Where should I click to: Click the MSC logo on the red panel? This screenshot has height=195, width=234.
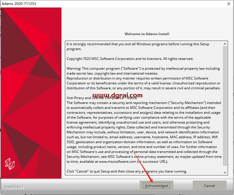pos(10,164)
